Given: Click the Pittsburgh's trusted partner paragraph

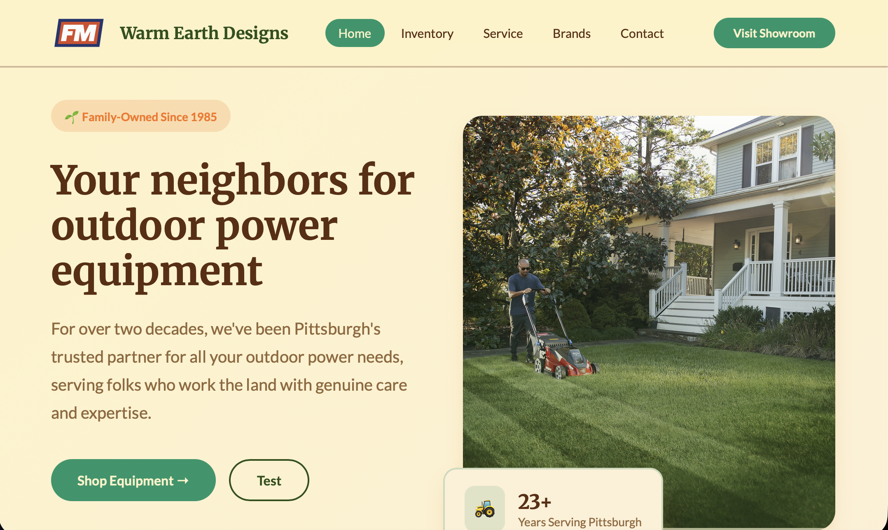Looking at the screenshot, I should [229, 371].
